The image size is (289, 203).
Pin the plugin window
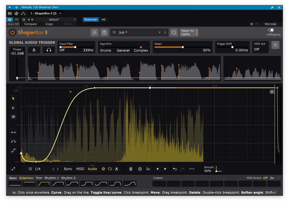point(272,7)
